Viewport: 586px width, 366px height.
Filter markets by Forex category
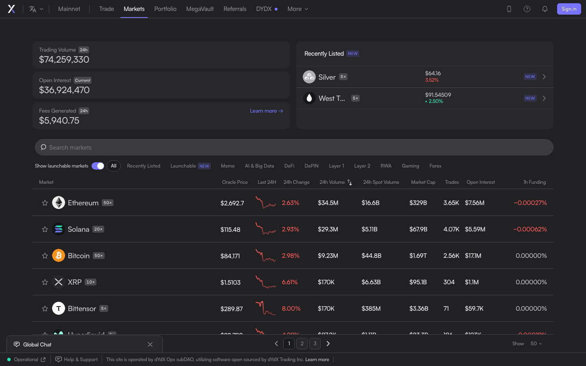tap(435, 166)
